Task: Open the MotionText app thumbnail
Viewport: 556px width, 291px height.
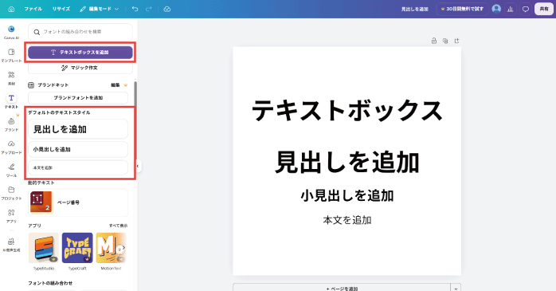Action: [x=111, y=248]
